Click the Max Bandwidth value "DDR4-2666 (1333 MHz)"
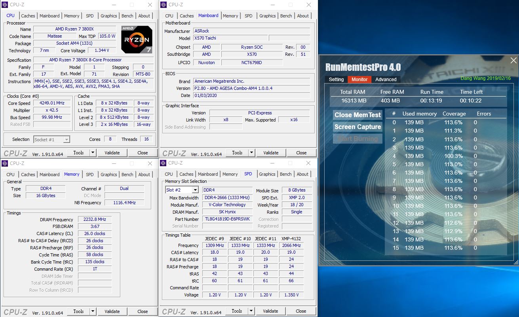The height and width of the screenshot is (317, 519). tap(227, 197)
